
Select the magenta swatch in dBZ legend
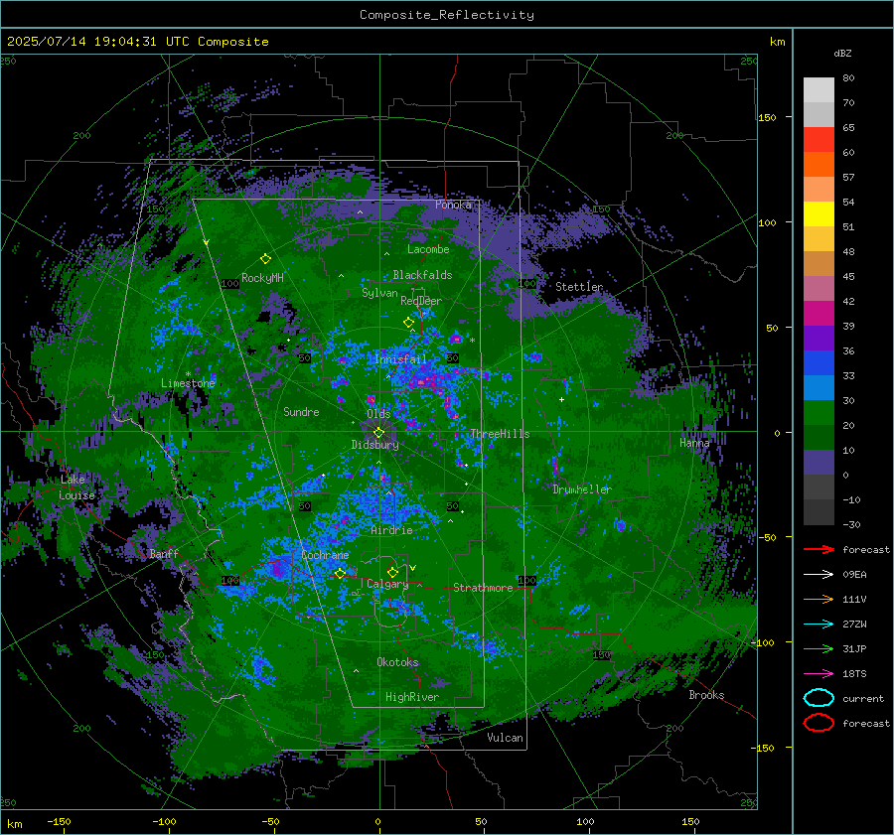tap(819, 313)
